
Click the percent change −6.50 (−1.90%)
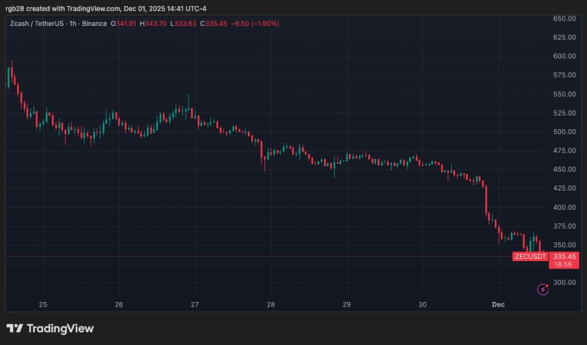254,24
